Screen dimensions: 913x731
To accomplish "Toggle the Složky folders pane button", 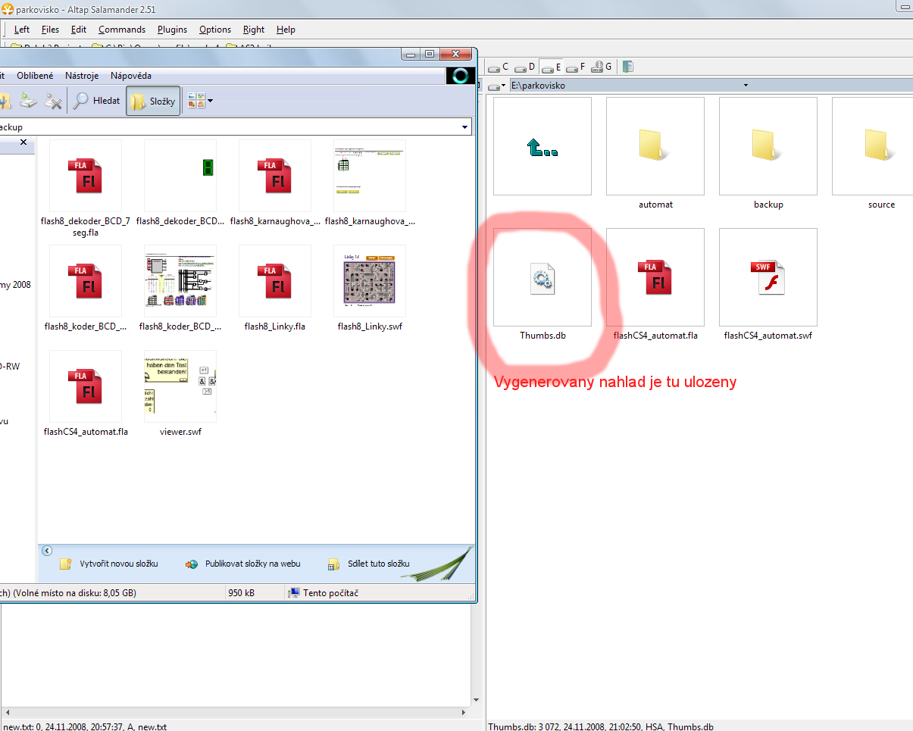I will (153, 101).
